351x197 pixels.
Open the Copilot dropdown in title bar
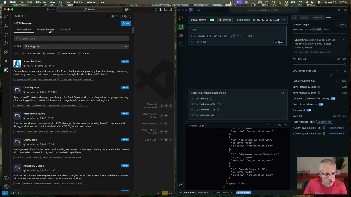click(x=127, y=10)
